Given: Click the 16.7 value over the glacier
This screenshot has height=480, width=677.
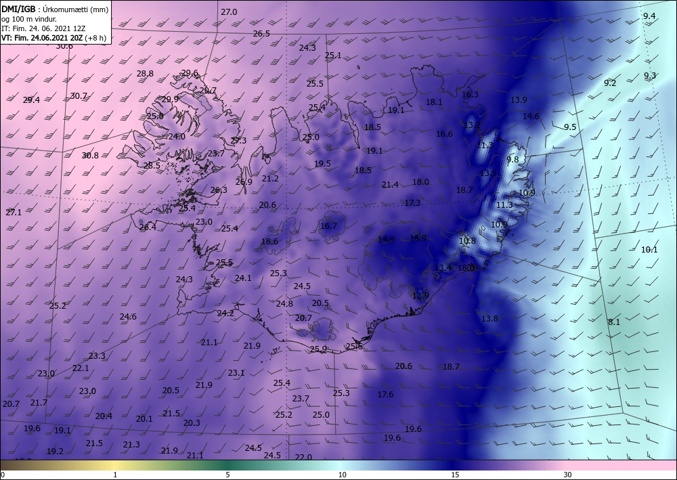Looking at the screenshot, I should pyautogui.click(x=328, y=225).
